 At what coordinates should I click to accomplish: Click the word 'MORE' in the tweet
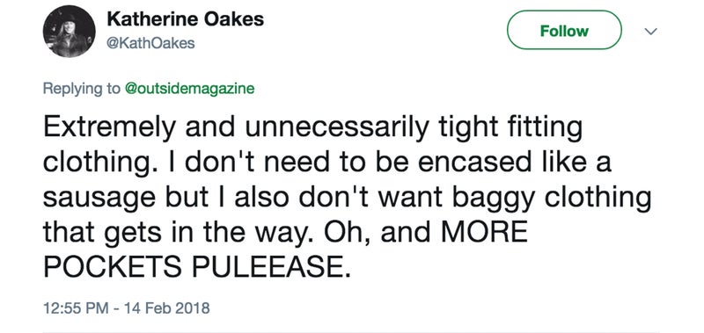(483, 232)
